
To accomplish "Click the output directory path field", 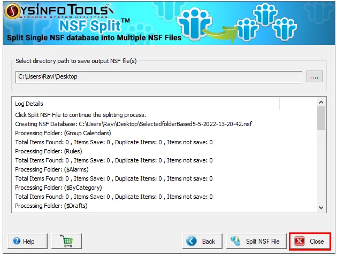I will [159, 77].
